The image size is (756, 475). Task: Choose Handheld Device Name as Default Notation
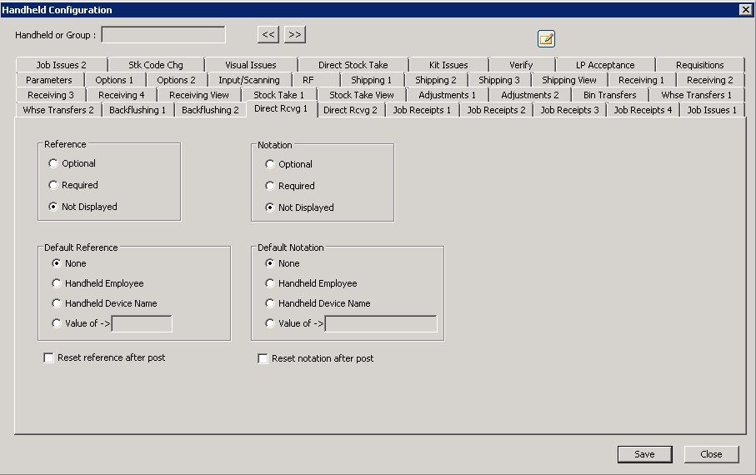270,303
